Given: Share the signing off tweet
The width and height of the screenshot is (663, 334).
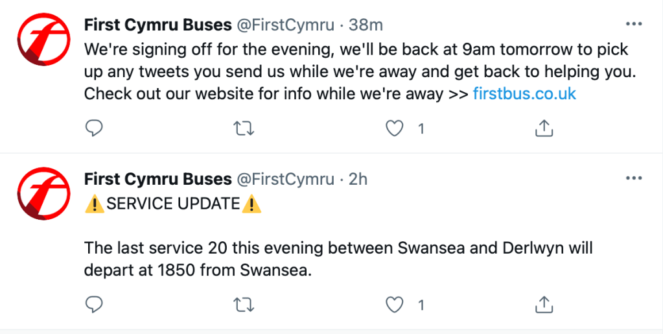Looking at the screenshot, I should tap(544, 128).
